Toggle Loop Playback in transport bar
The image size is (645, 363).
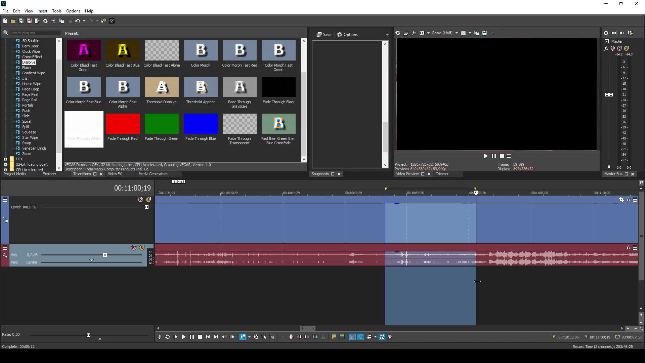tap(168, 337)
